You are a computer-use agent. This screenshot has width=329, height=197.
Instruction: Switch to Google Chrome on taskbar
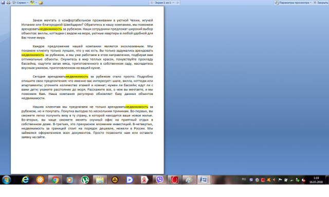[55, 180]
